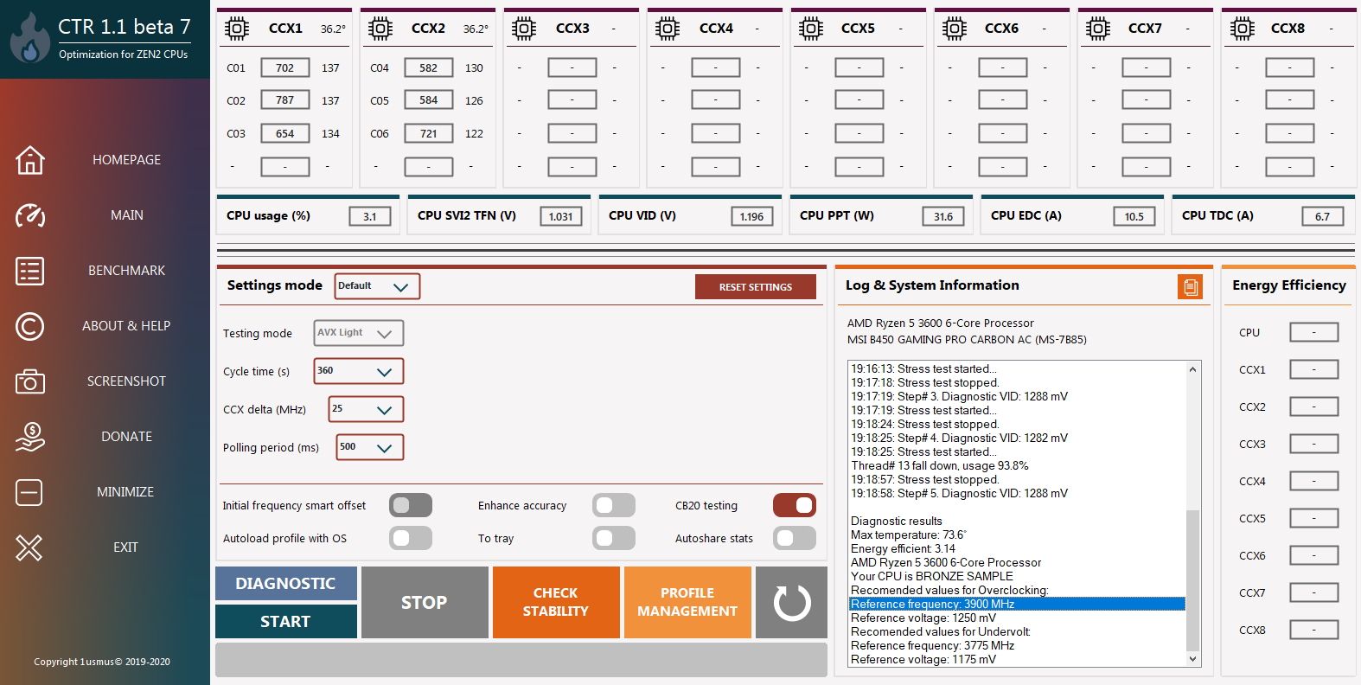Image resolution: width=1361 pixels, height=685 pixels.
Task: Click the Main speedometer gauge icon
Action: click(x=29, y=215)
